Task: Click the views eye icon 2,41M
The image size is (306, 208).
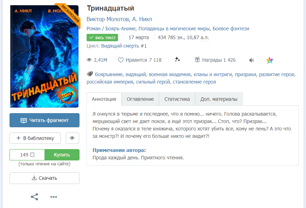Action: (89, 60)
